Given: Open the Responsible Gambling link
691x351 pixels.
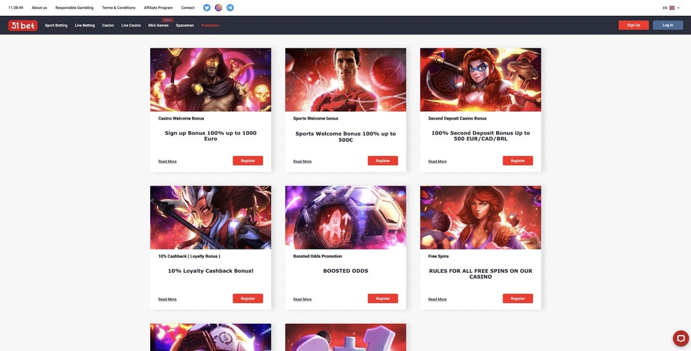Looking at the screenshot, I should click(x=74, y=8).
